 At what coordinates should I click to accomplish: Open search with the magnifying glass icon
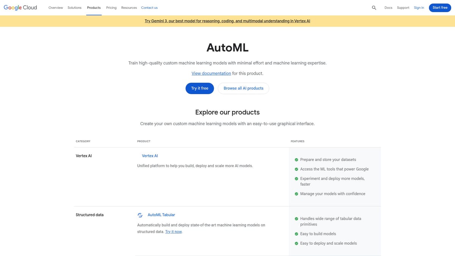tap(374, 8)
